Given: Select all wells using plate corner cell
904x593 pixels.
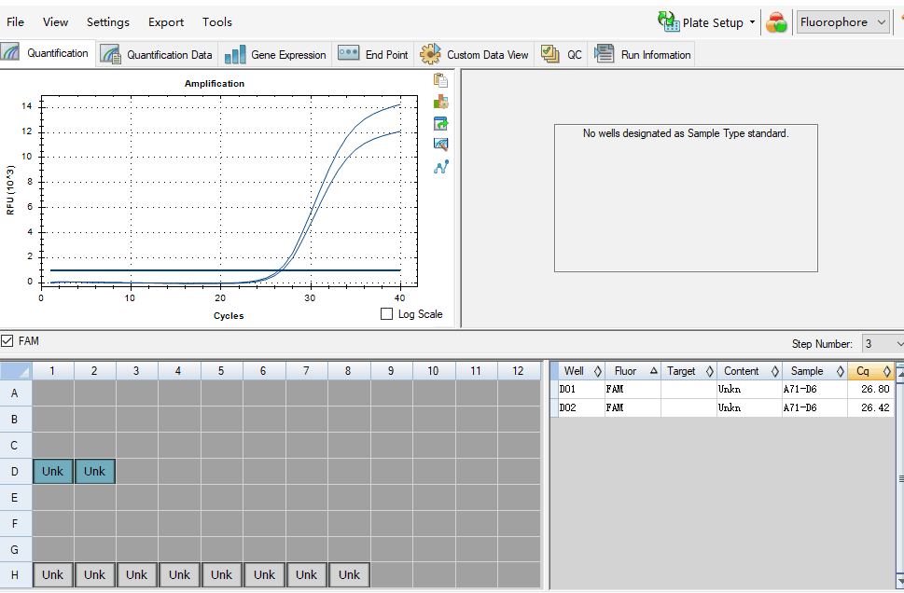Looking at the screenshot, I should click(x=16, y=371).
